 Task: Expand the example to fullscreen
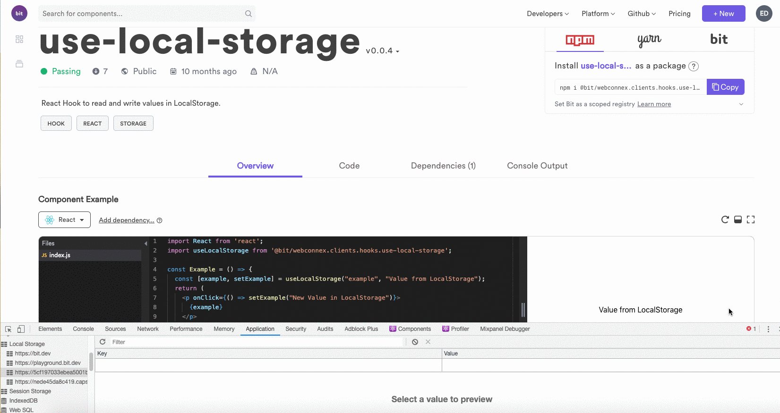pos(751,219)
